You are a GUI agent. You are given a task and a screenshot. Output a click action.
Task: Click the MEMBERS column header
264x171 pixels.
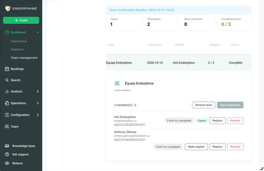[215, 45]
